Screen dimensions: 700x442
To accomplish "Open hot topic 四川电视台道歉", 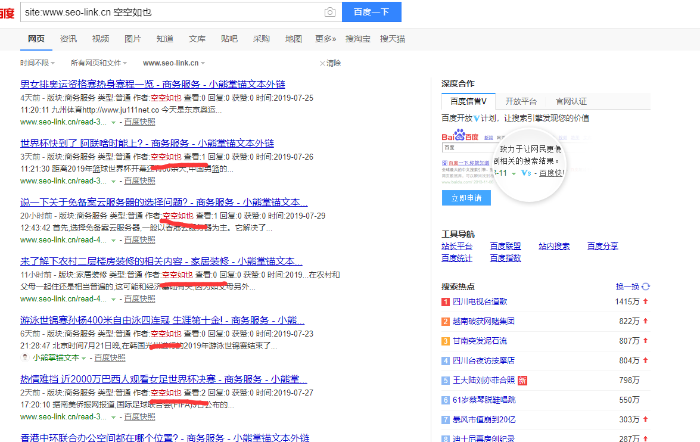I will (480, 301).
